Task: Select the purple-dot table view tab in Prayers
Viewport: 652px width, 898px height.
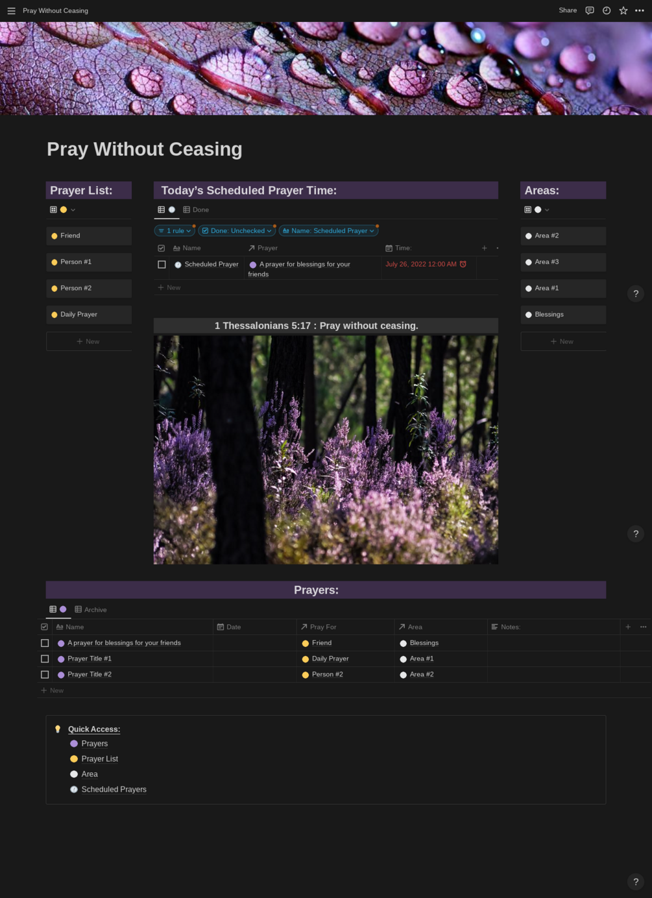Action: (58, 609)
